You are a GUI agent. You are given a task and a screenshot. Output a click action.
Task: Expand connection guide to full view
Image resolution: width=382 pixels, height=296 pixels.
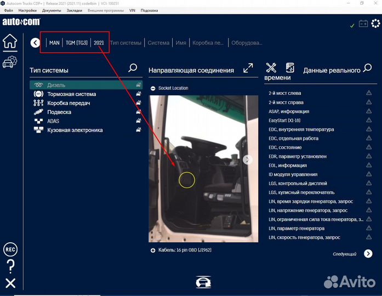coord(248,68)
